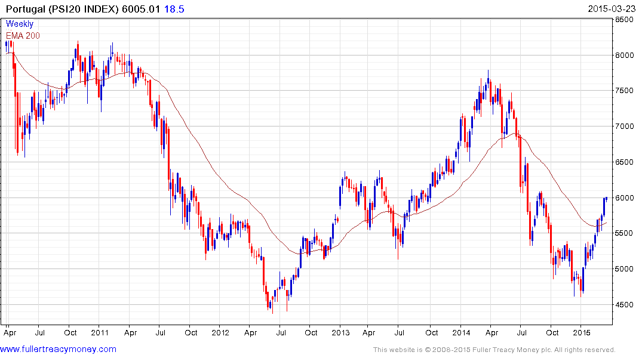
Task: Click the 6000 price axis label
Action: click(x=625, y=197)
